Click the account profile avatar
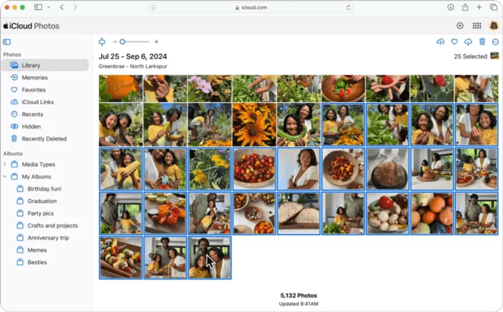 tap(494, 26)
